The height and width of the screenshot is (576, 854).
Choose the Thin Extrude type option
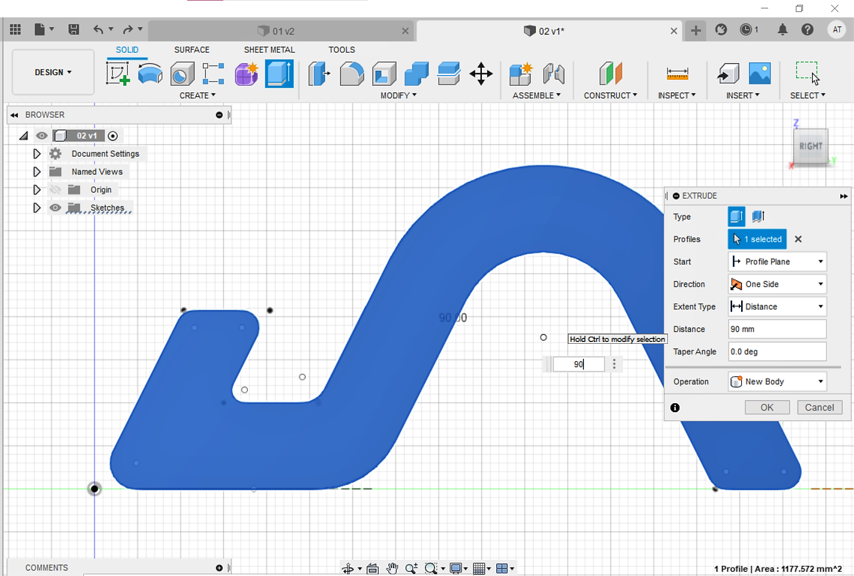pyautogui.click(x=758, y=216)
